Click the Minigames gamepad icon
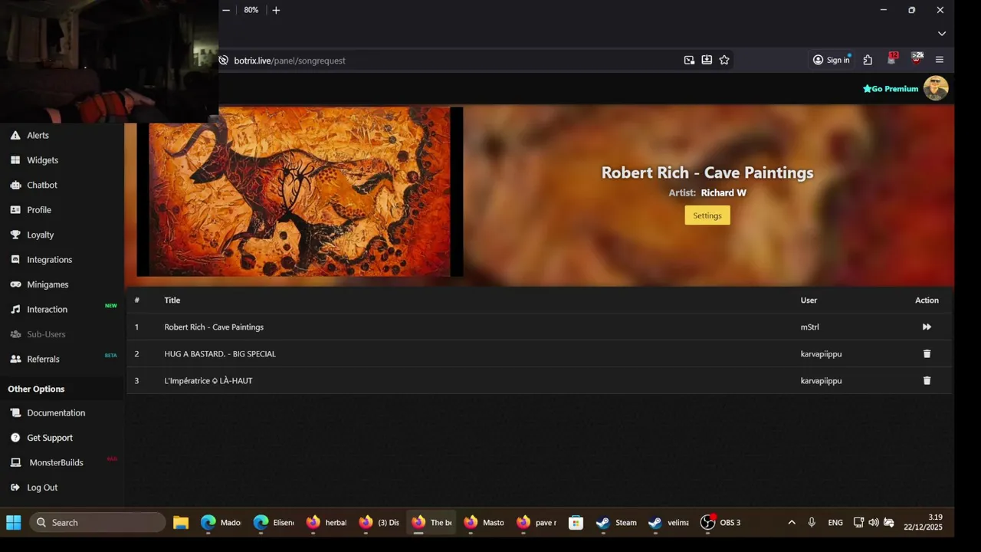This screenshot has height=552, width=981. tap(15, 284)
